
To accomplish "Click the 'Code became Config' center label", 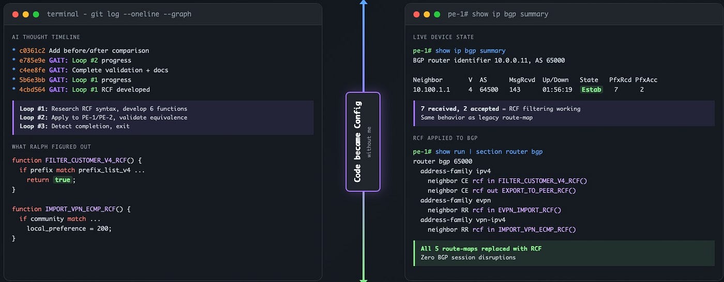I will coord(358,142).
